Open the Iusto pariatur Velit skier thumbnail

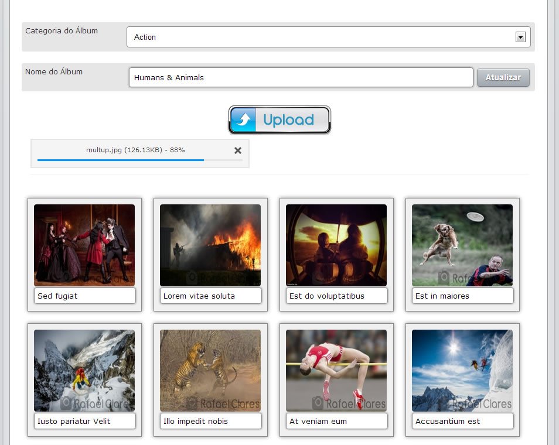(x=84, y=371)
